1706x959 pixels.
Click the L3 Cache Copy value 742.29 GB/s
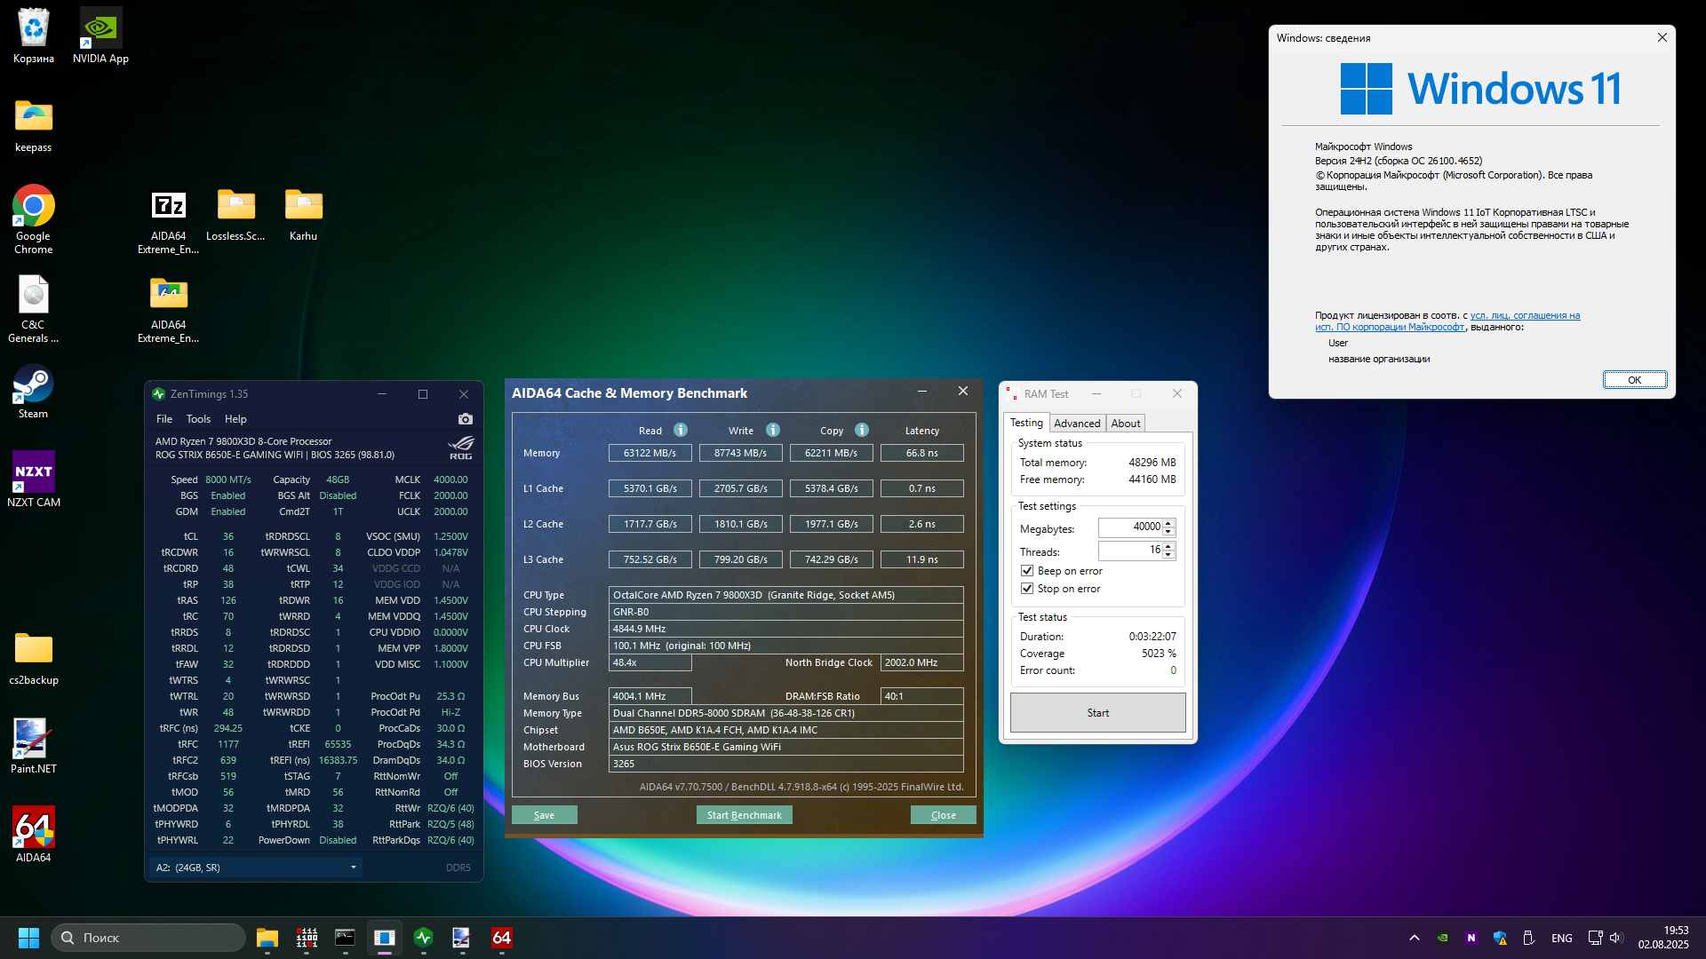tap(831, 559)
